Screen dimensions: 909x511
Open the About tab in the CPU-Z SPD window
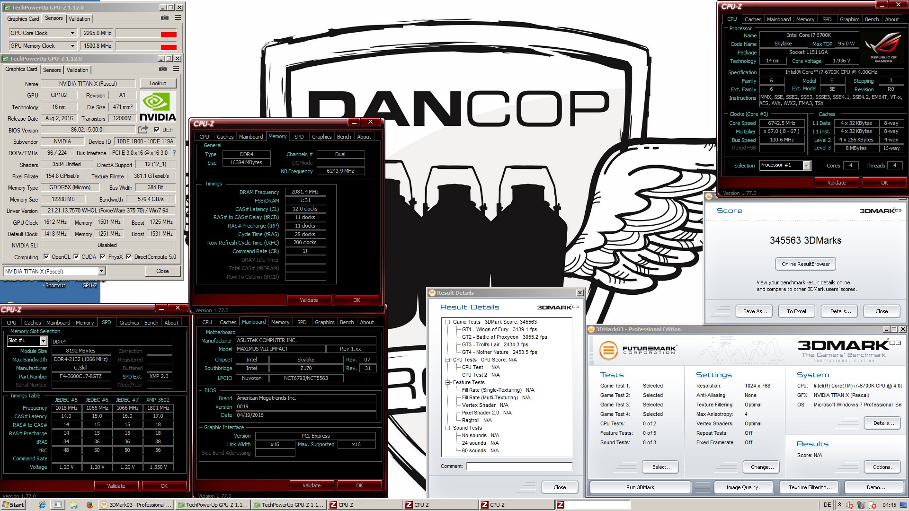pos(171,323)
